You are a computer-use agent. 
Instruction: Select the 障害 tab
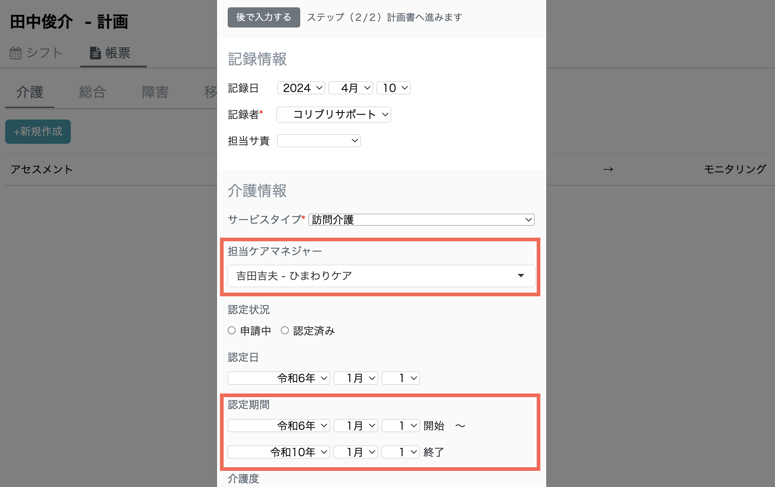155,92
